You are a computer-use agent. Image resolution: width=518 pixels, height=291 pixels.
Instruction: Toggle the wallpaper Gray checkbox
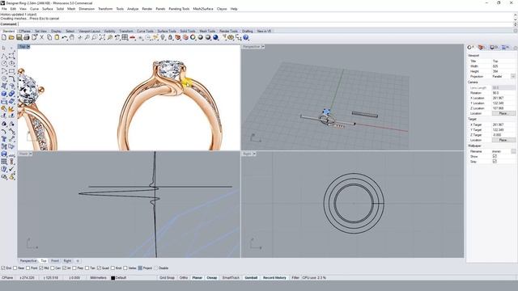coord(495,162)
